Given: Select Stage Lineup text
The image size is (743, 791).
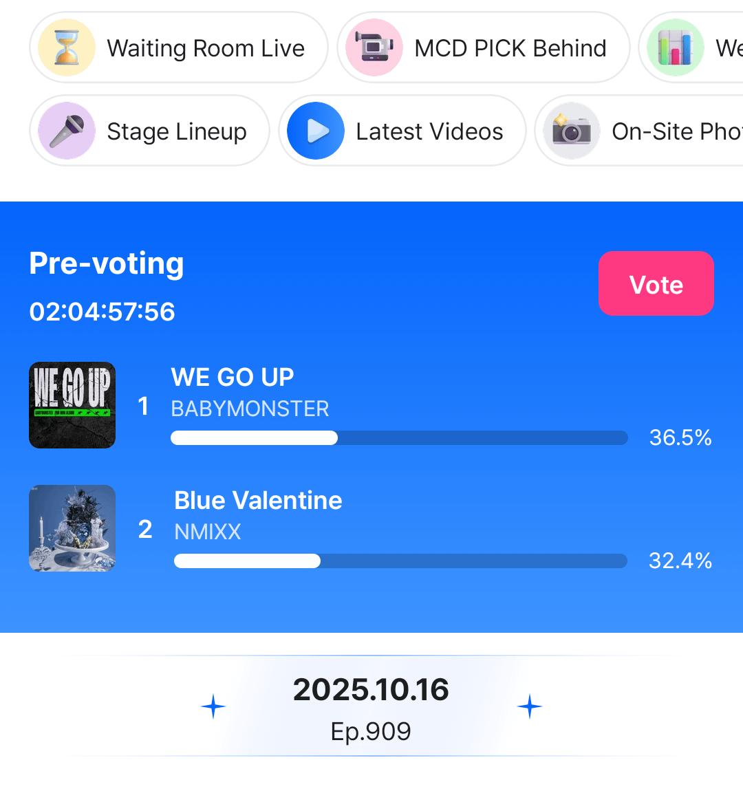Looking at the screenshot, I should click(177, 131).
